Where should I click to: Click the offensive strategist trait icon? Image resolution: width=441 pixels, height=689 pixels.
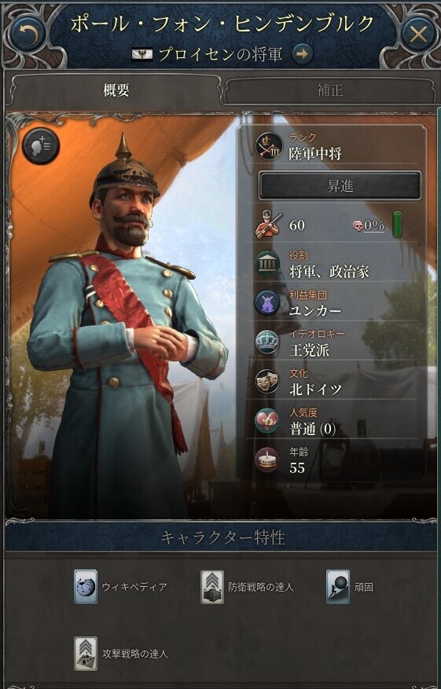pyautogui.click(x=86, y=654)
